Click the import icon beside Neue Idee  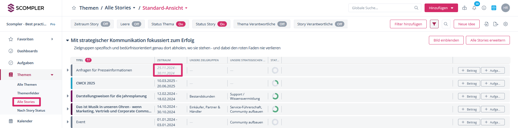point(486,24)
